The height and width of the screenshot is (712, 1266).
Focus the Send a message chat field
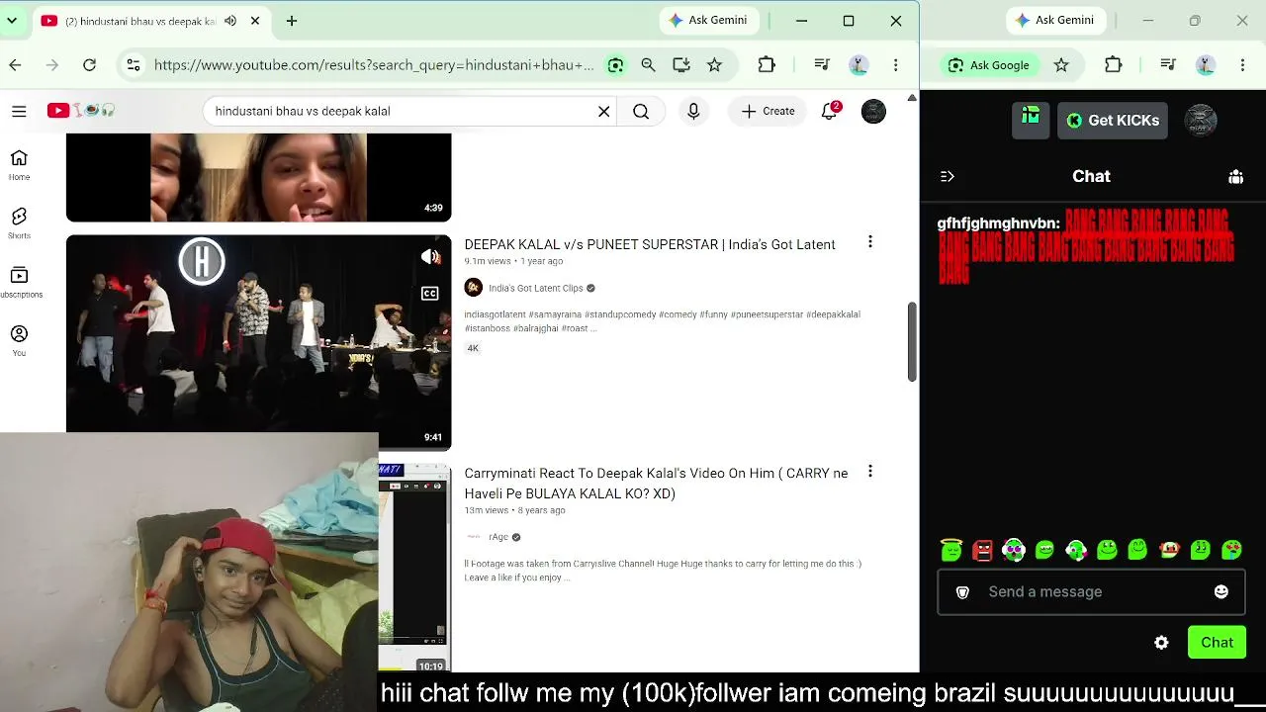pos(1091,591)
